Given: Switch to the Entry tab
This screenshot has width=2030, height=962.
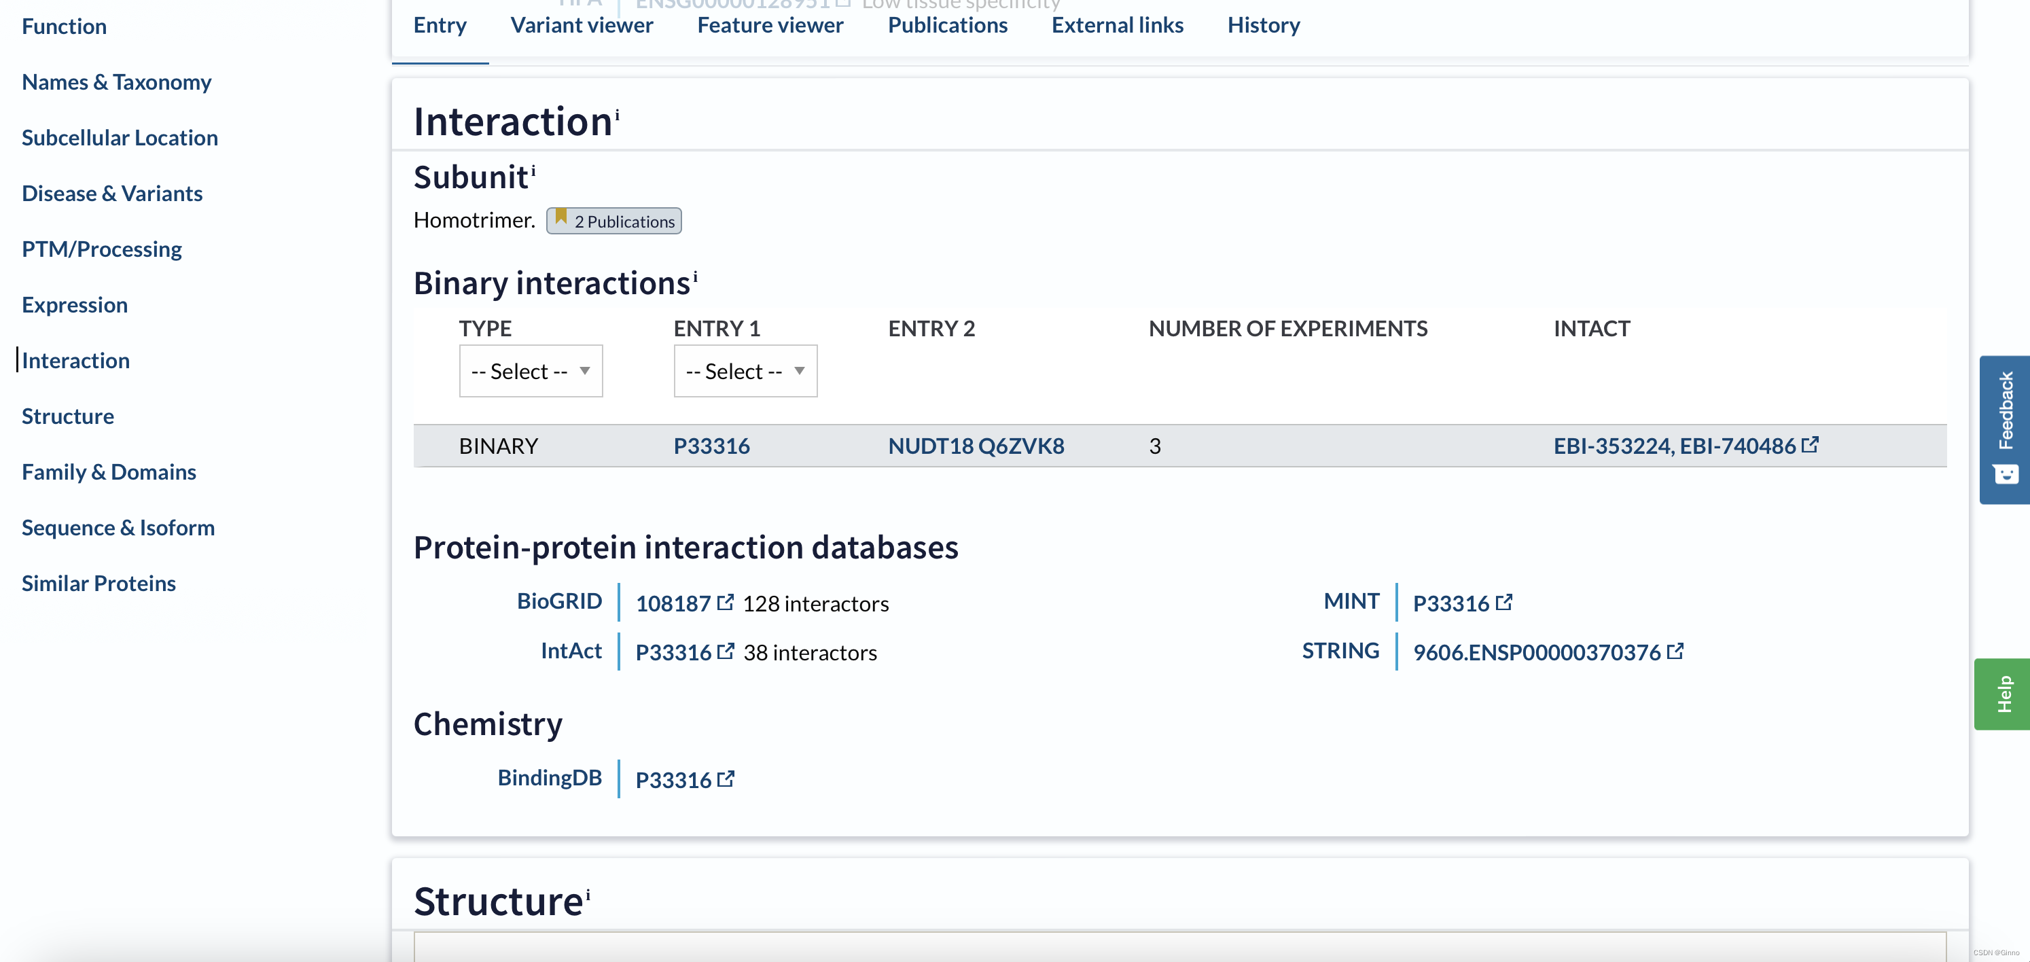Looking at the screenshot, I should coord(440,25).
